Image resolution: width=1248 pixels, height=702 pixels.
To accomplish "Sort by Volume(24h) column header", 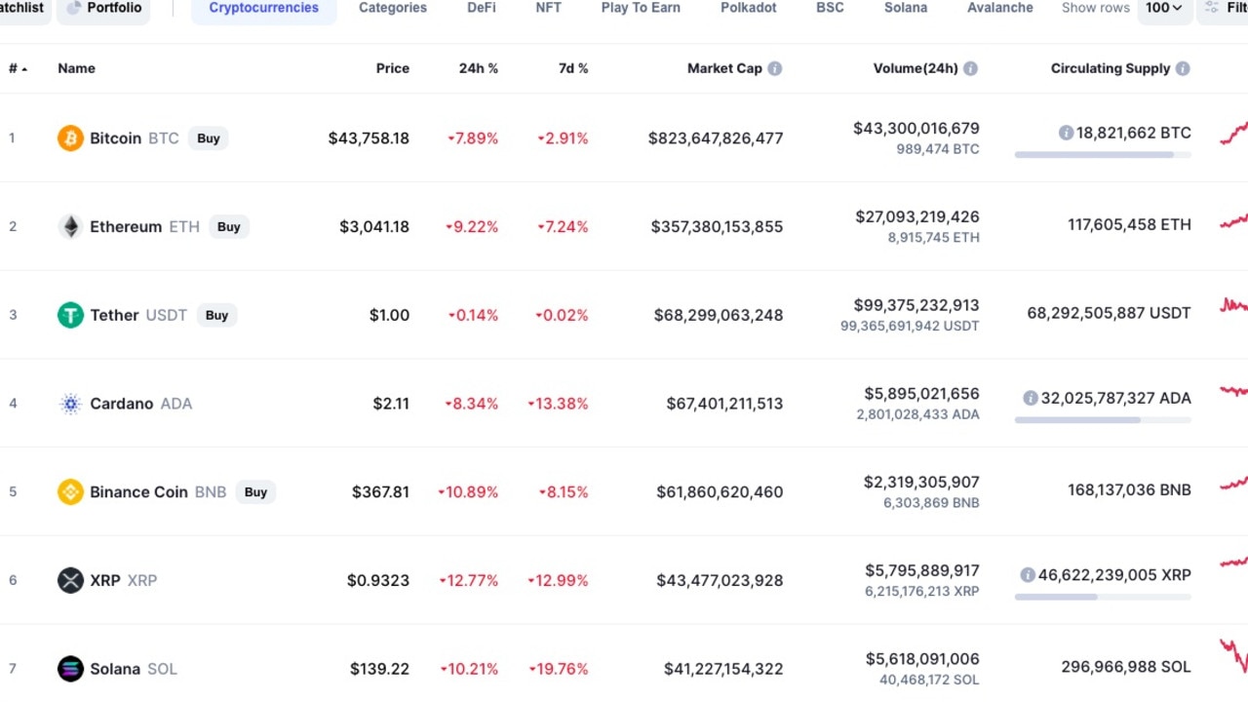I will pos(916,68).
